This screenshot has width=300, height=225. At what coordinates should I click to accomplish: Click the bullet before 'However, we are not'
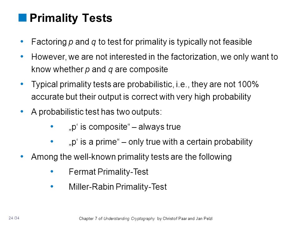pos(22,57)
